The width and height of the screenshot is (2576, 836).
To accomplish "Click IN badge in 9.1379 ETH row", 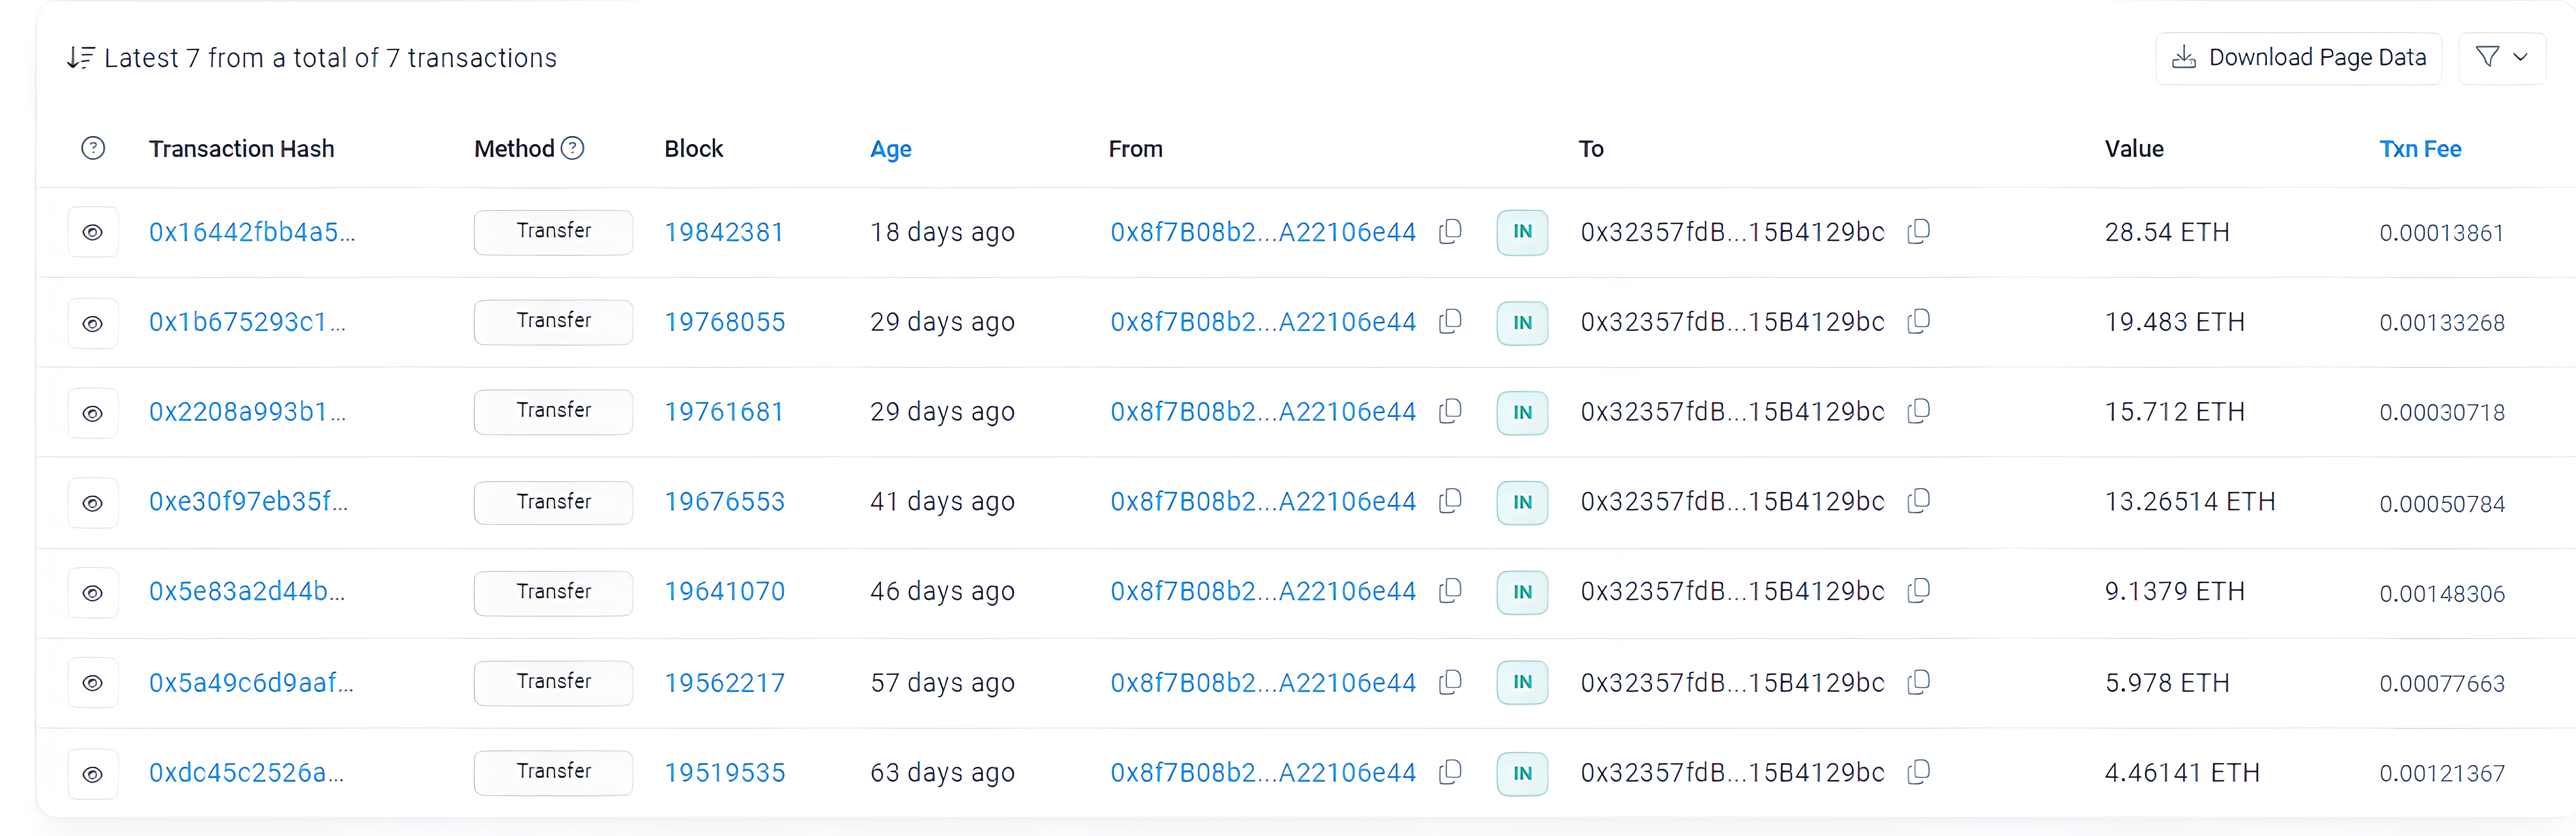I will click(x=1521, y=592).
